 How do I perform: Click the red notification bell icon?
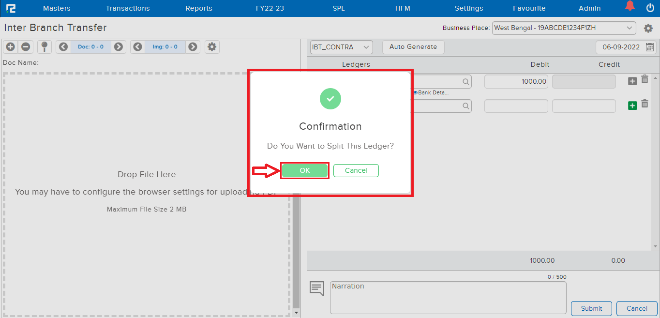click(x=630, y=7)
